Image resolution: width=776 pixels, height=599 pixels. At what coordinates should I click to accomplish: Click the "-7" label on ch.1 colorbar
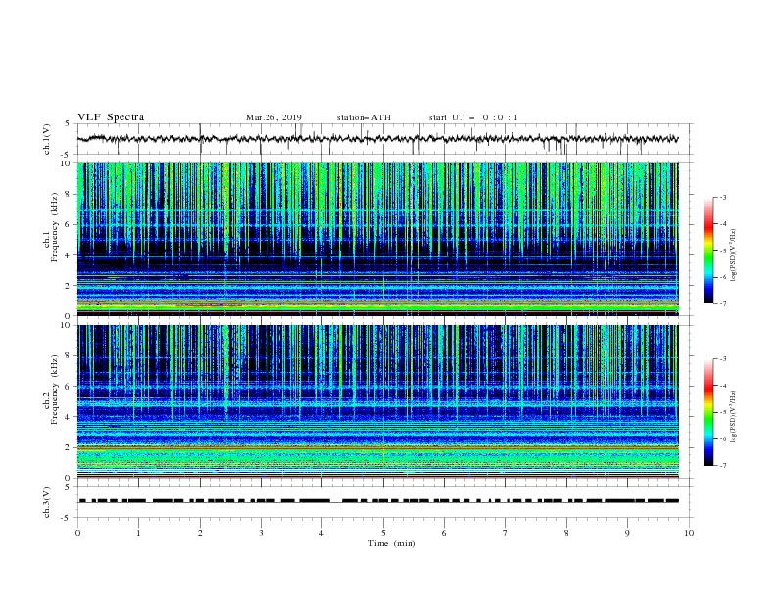coord(722,303)
